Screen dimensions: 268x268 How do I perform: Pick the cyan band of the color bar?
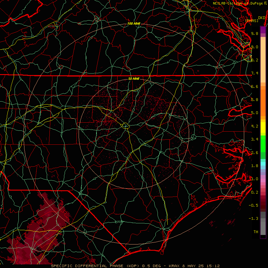[x=263, y=164]
